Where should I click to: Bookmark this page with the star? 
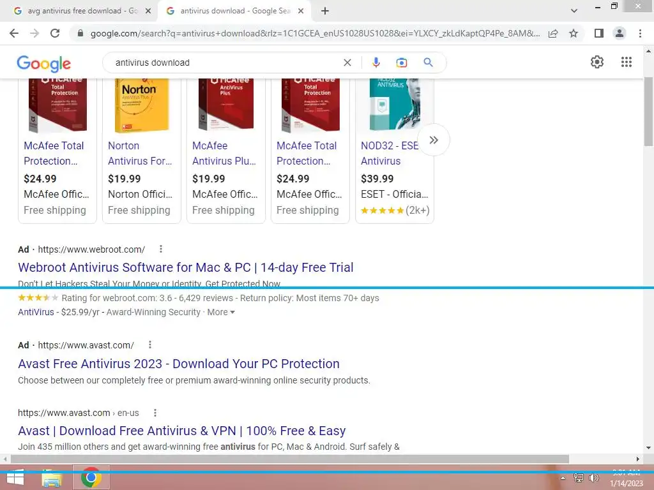coord(574,33)
